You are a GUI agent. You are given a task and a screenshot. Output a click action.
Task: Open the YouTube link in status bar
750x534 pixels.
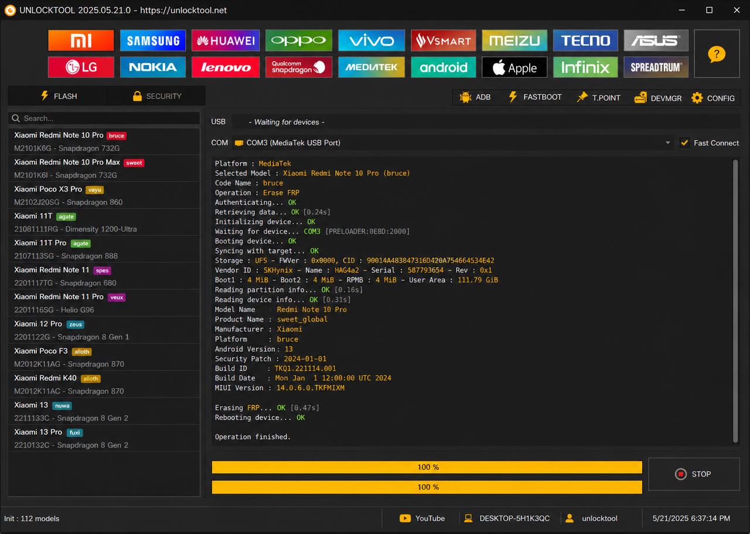pyautogui.click(x=422, y=518)
